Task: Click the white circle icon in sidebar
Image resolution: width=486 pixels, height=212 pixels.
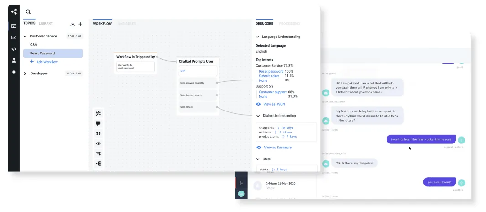Action: coord(14,72)
